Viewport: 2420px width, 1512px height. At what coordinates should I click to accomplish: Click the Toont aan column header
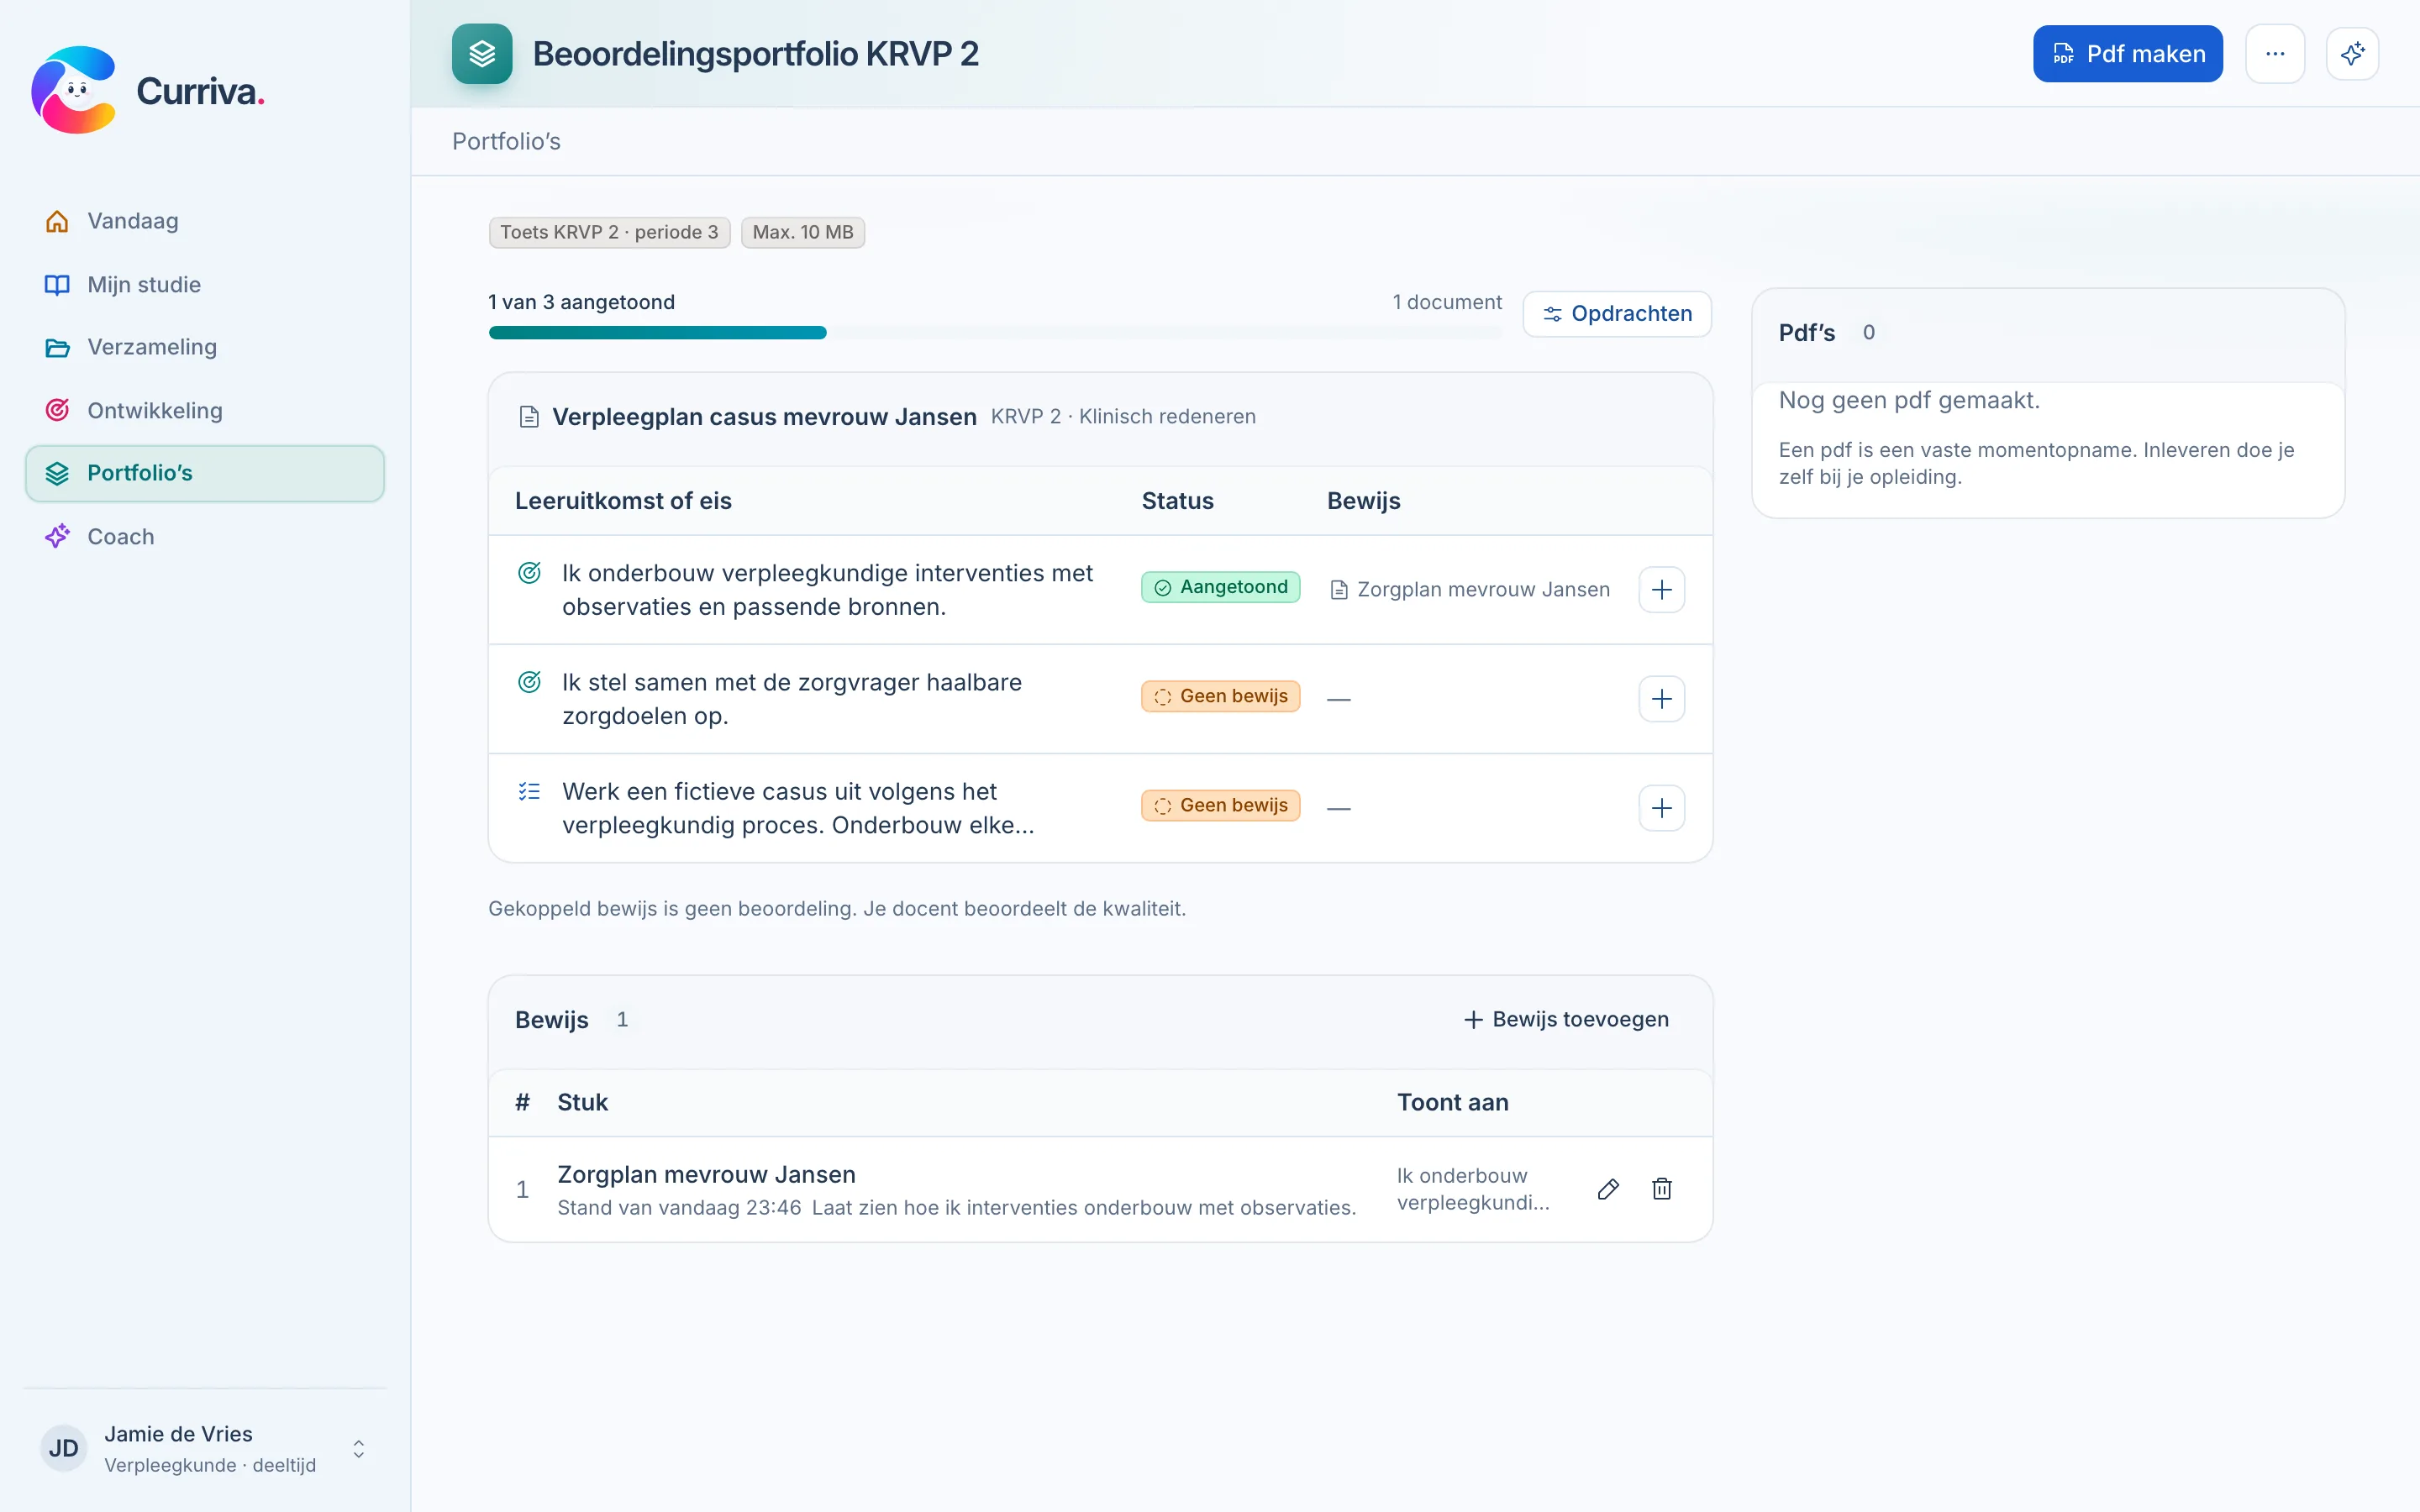(1452, 1102)
